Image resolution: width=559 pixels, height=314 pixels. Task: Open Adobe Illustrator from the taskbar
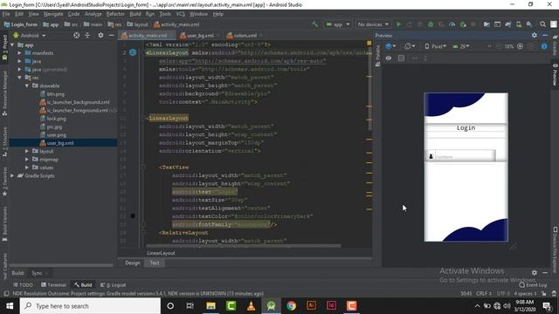(311, 306)
